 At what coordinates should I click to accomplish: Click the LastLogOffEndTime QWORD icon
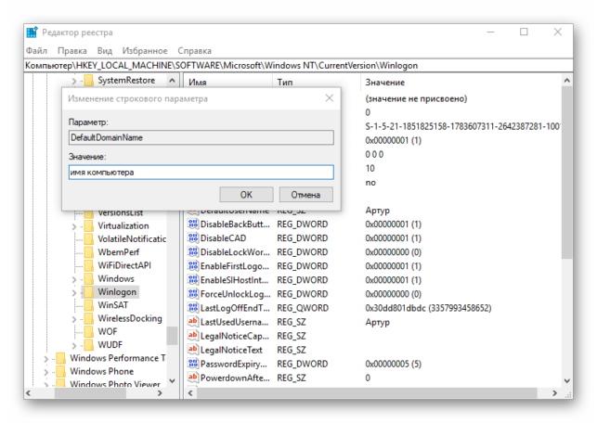pos(192,308)
